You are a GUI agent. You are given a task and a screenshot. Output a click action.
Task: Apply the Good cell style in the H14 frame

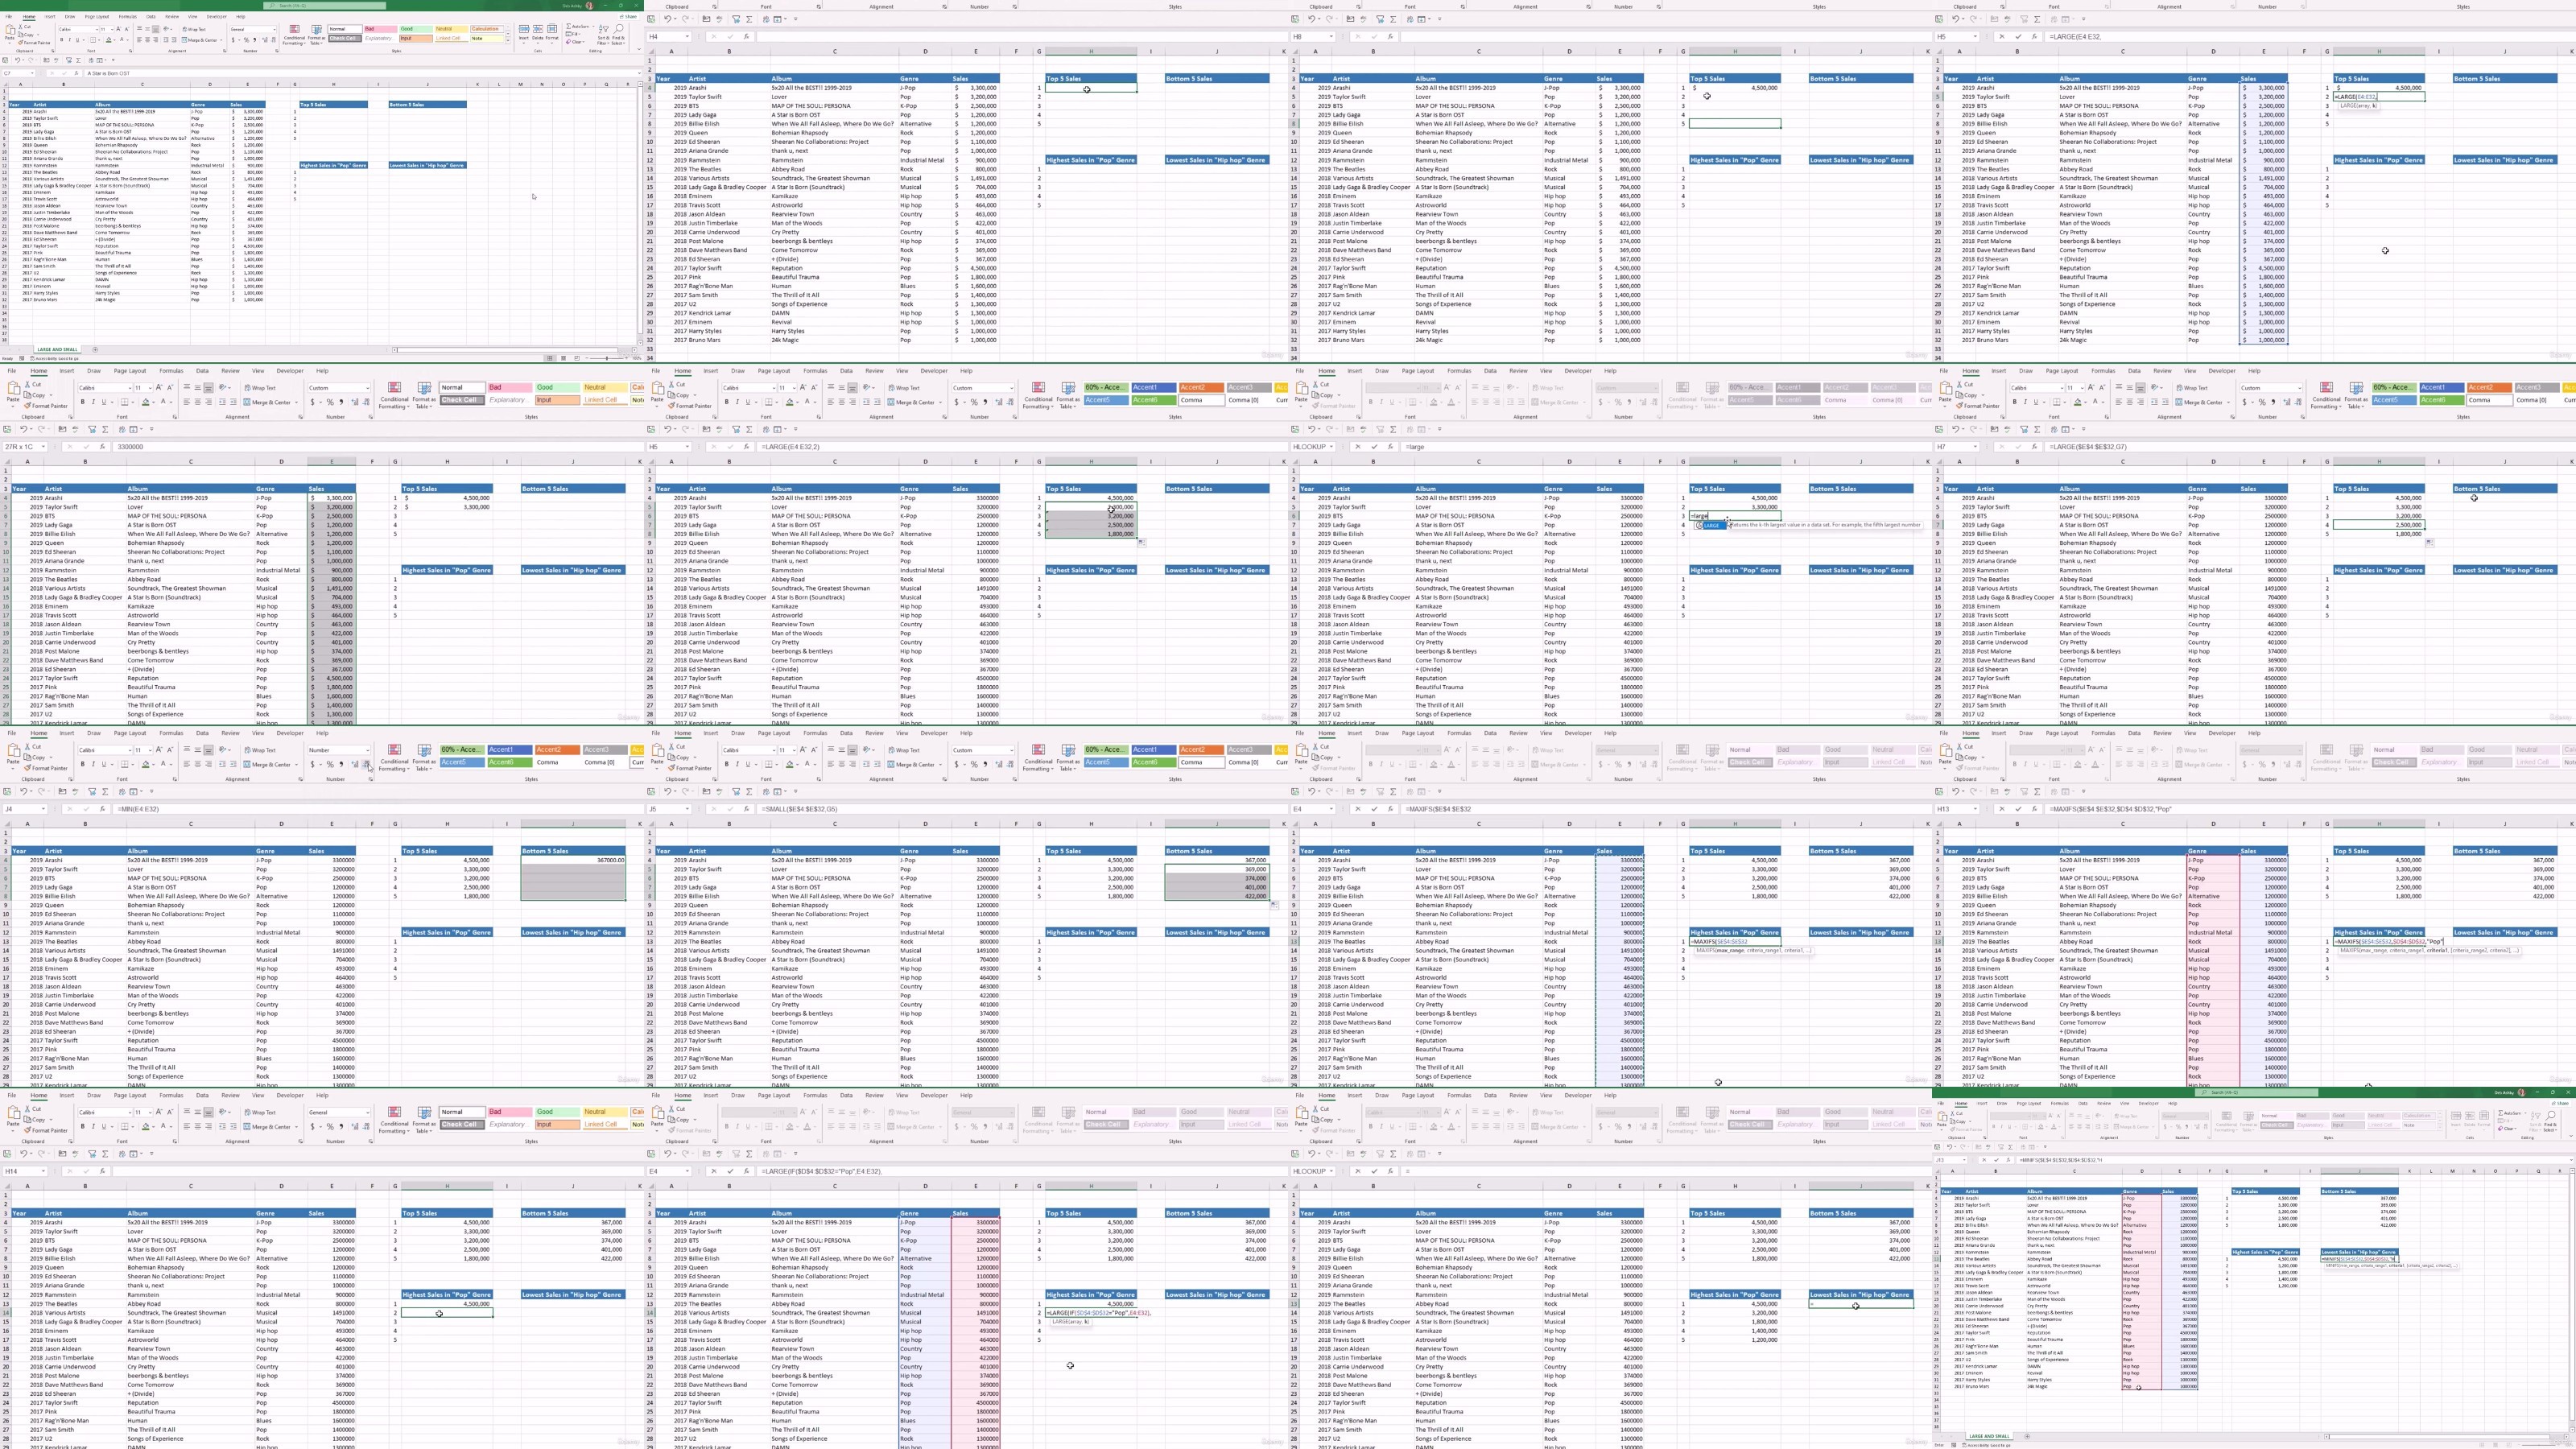tap(558, 1112)
